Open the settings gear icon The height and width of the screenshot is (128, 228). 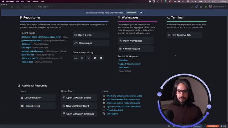[201, 7]
